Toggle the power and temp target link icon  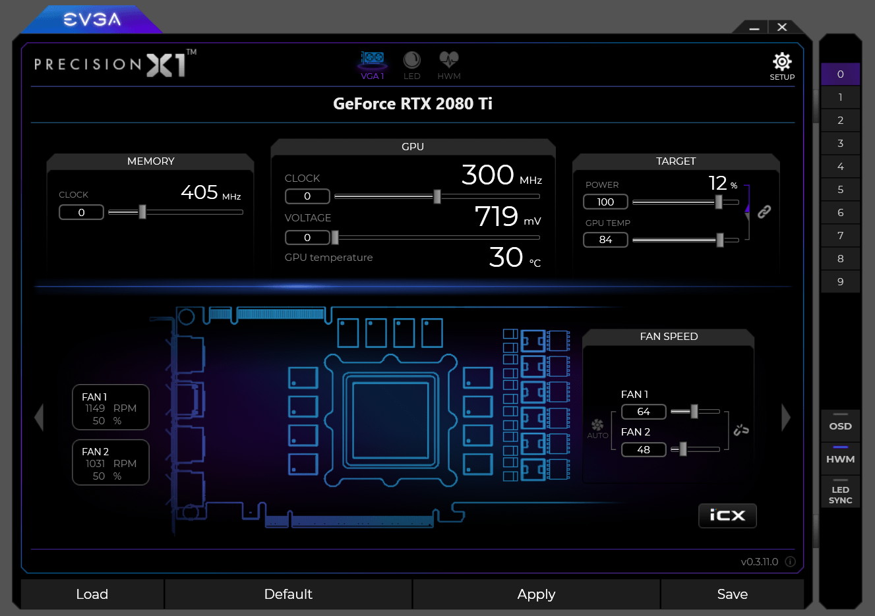(x=764, y=211)
